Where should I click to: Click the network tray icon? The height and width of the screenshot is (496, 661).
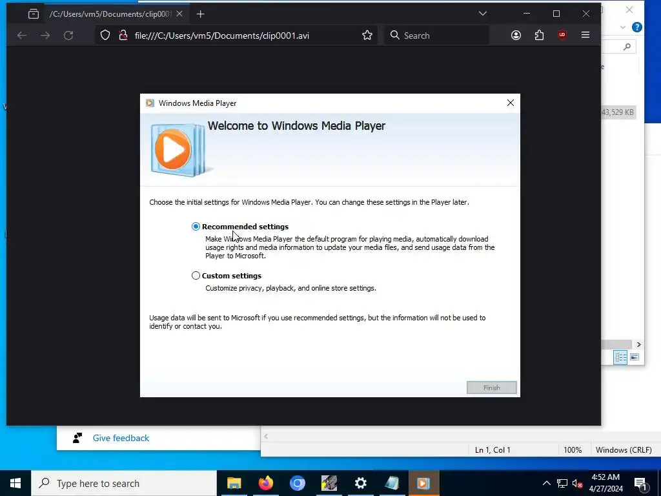coord(562,483)
